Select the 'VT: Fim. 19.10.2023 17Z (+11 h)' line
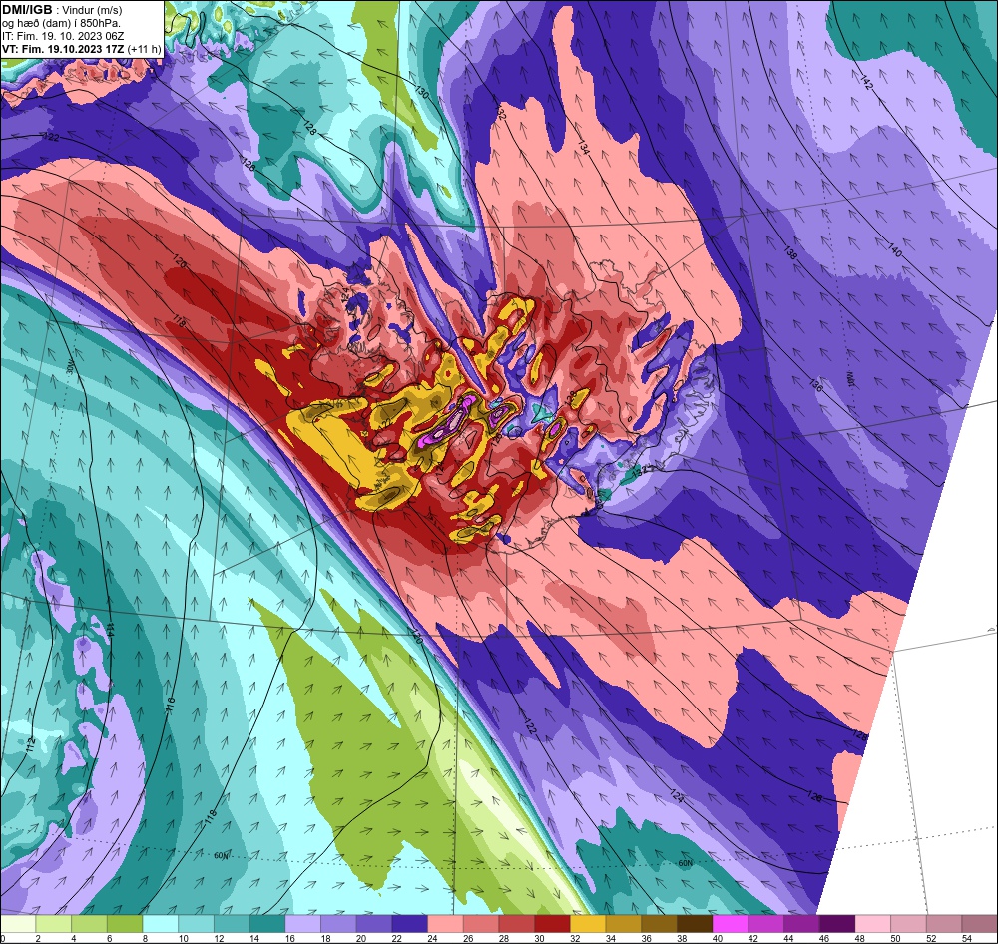The width and height of the screenshot is (998, 944). tap(82, 49)
